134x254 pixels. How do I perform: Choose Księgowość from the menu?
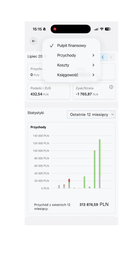(68, 75)
